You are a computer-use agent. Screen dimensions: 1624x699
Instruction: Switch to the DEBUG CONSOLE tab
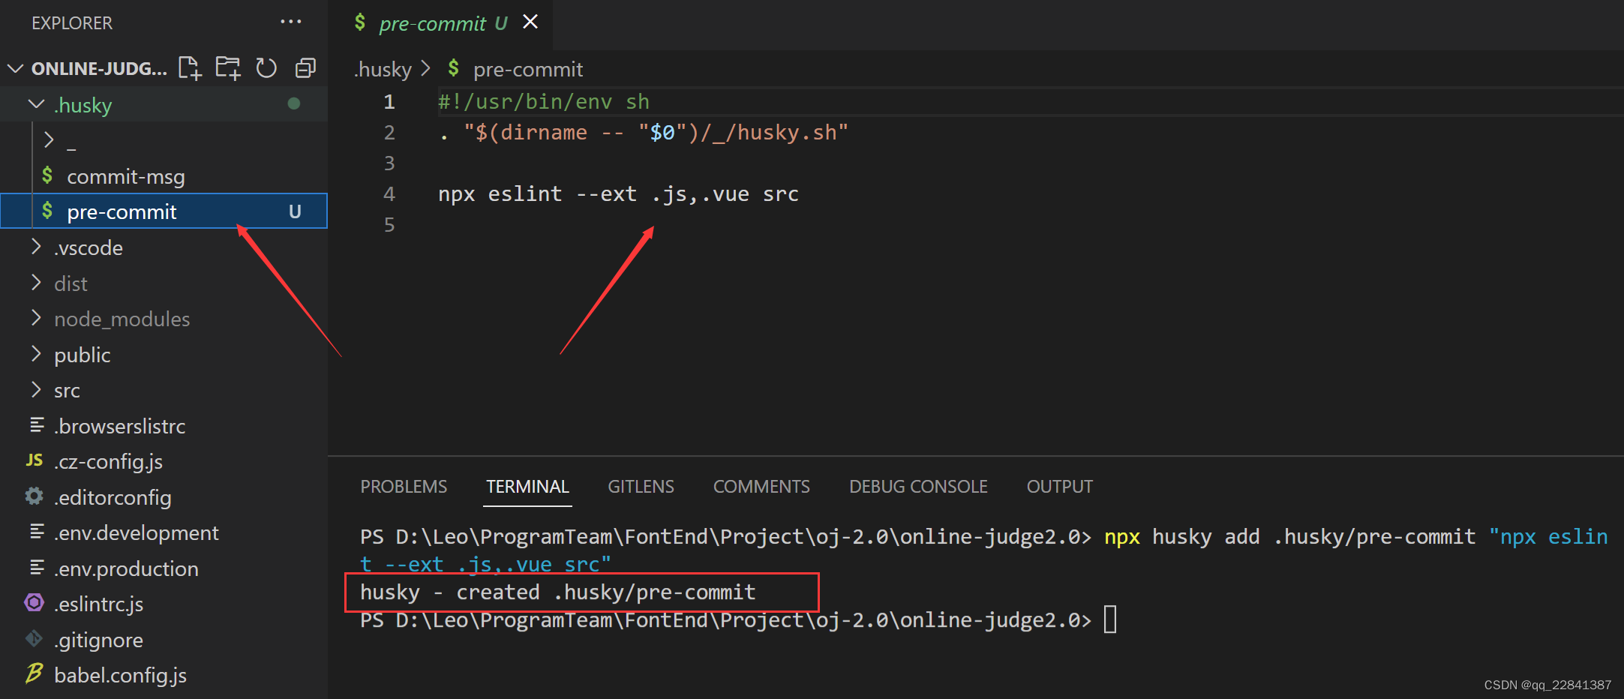tap(918, 487)
